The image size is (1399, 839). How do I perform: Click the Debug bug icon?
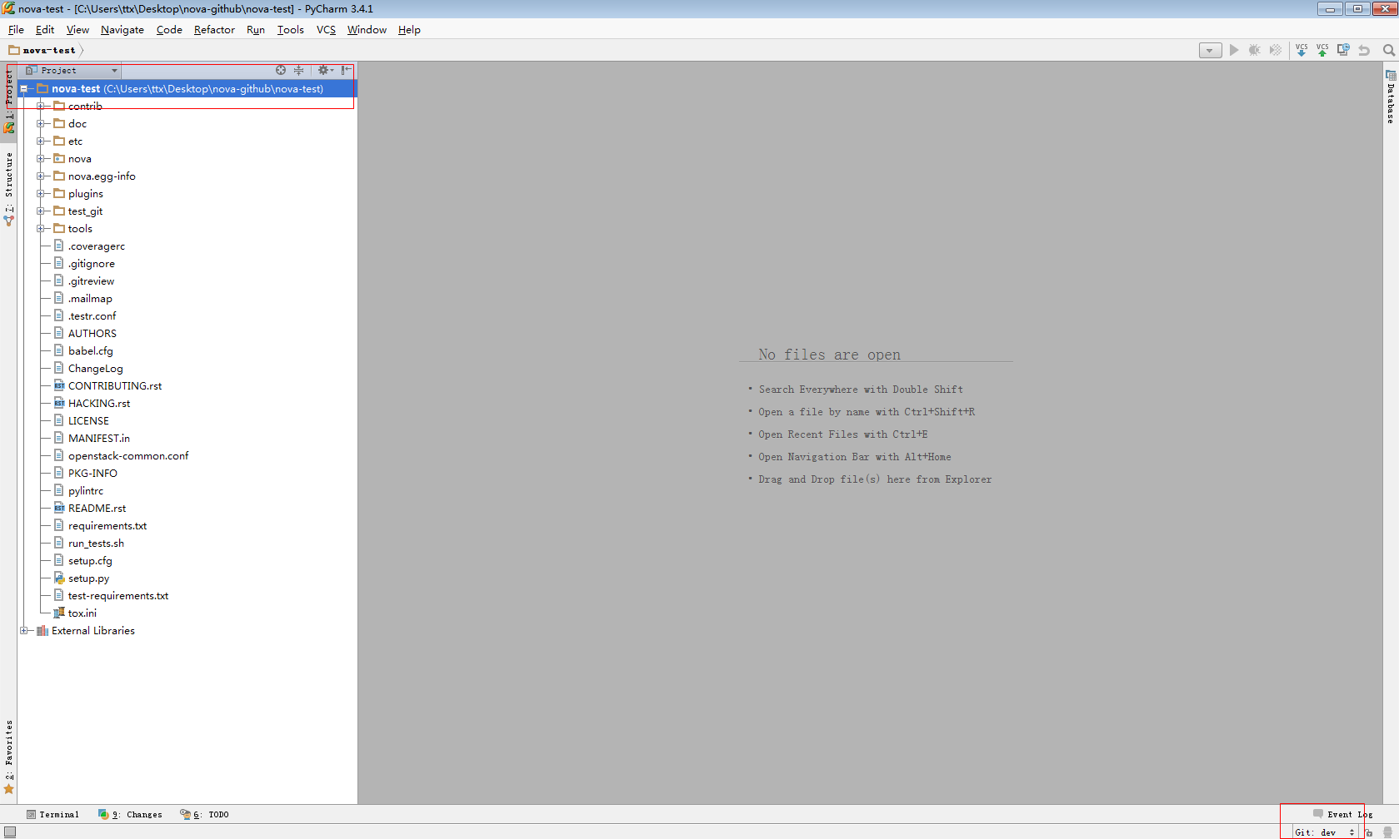pyautogui.click(x=1255, y=50)
